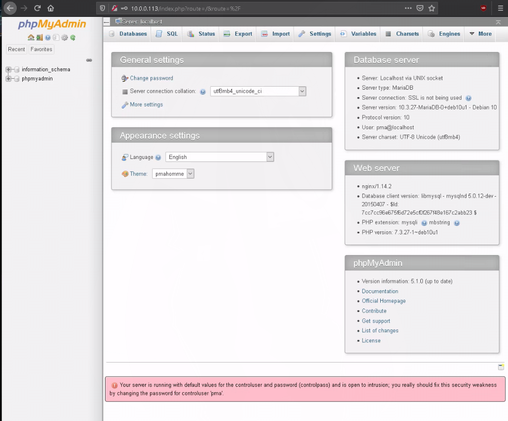508x421 pixels.
Task: Click help icon next to mysqli extension
Action: pyautogui.click(x=424, y=223)
